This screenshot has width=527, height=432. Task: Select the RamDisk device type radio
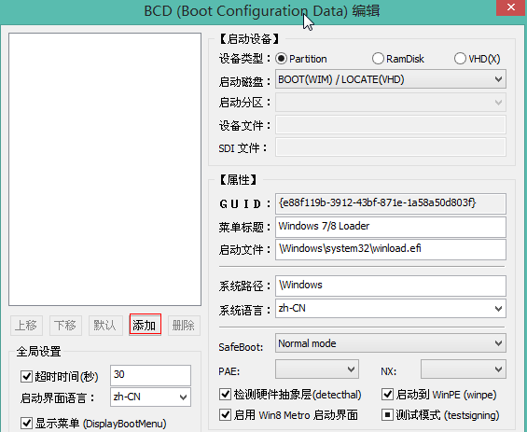[x=378, y=59]
